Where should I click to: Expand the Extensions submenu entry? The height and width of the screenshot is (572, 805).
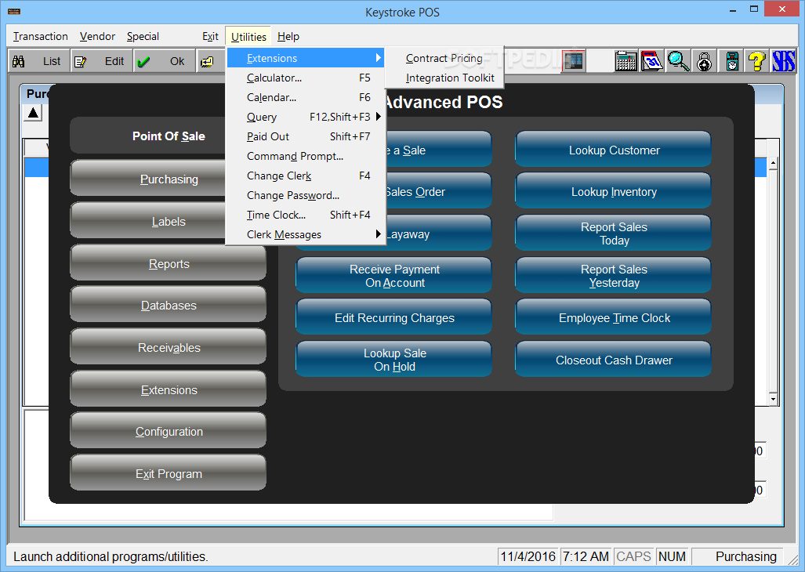pos(306,58)
